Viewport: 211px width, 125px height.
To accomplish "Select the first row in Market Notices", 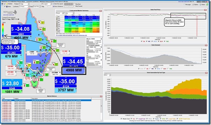I will (46, 100).
